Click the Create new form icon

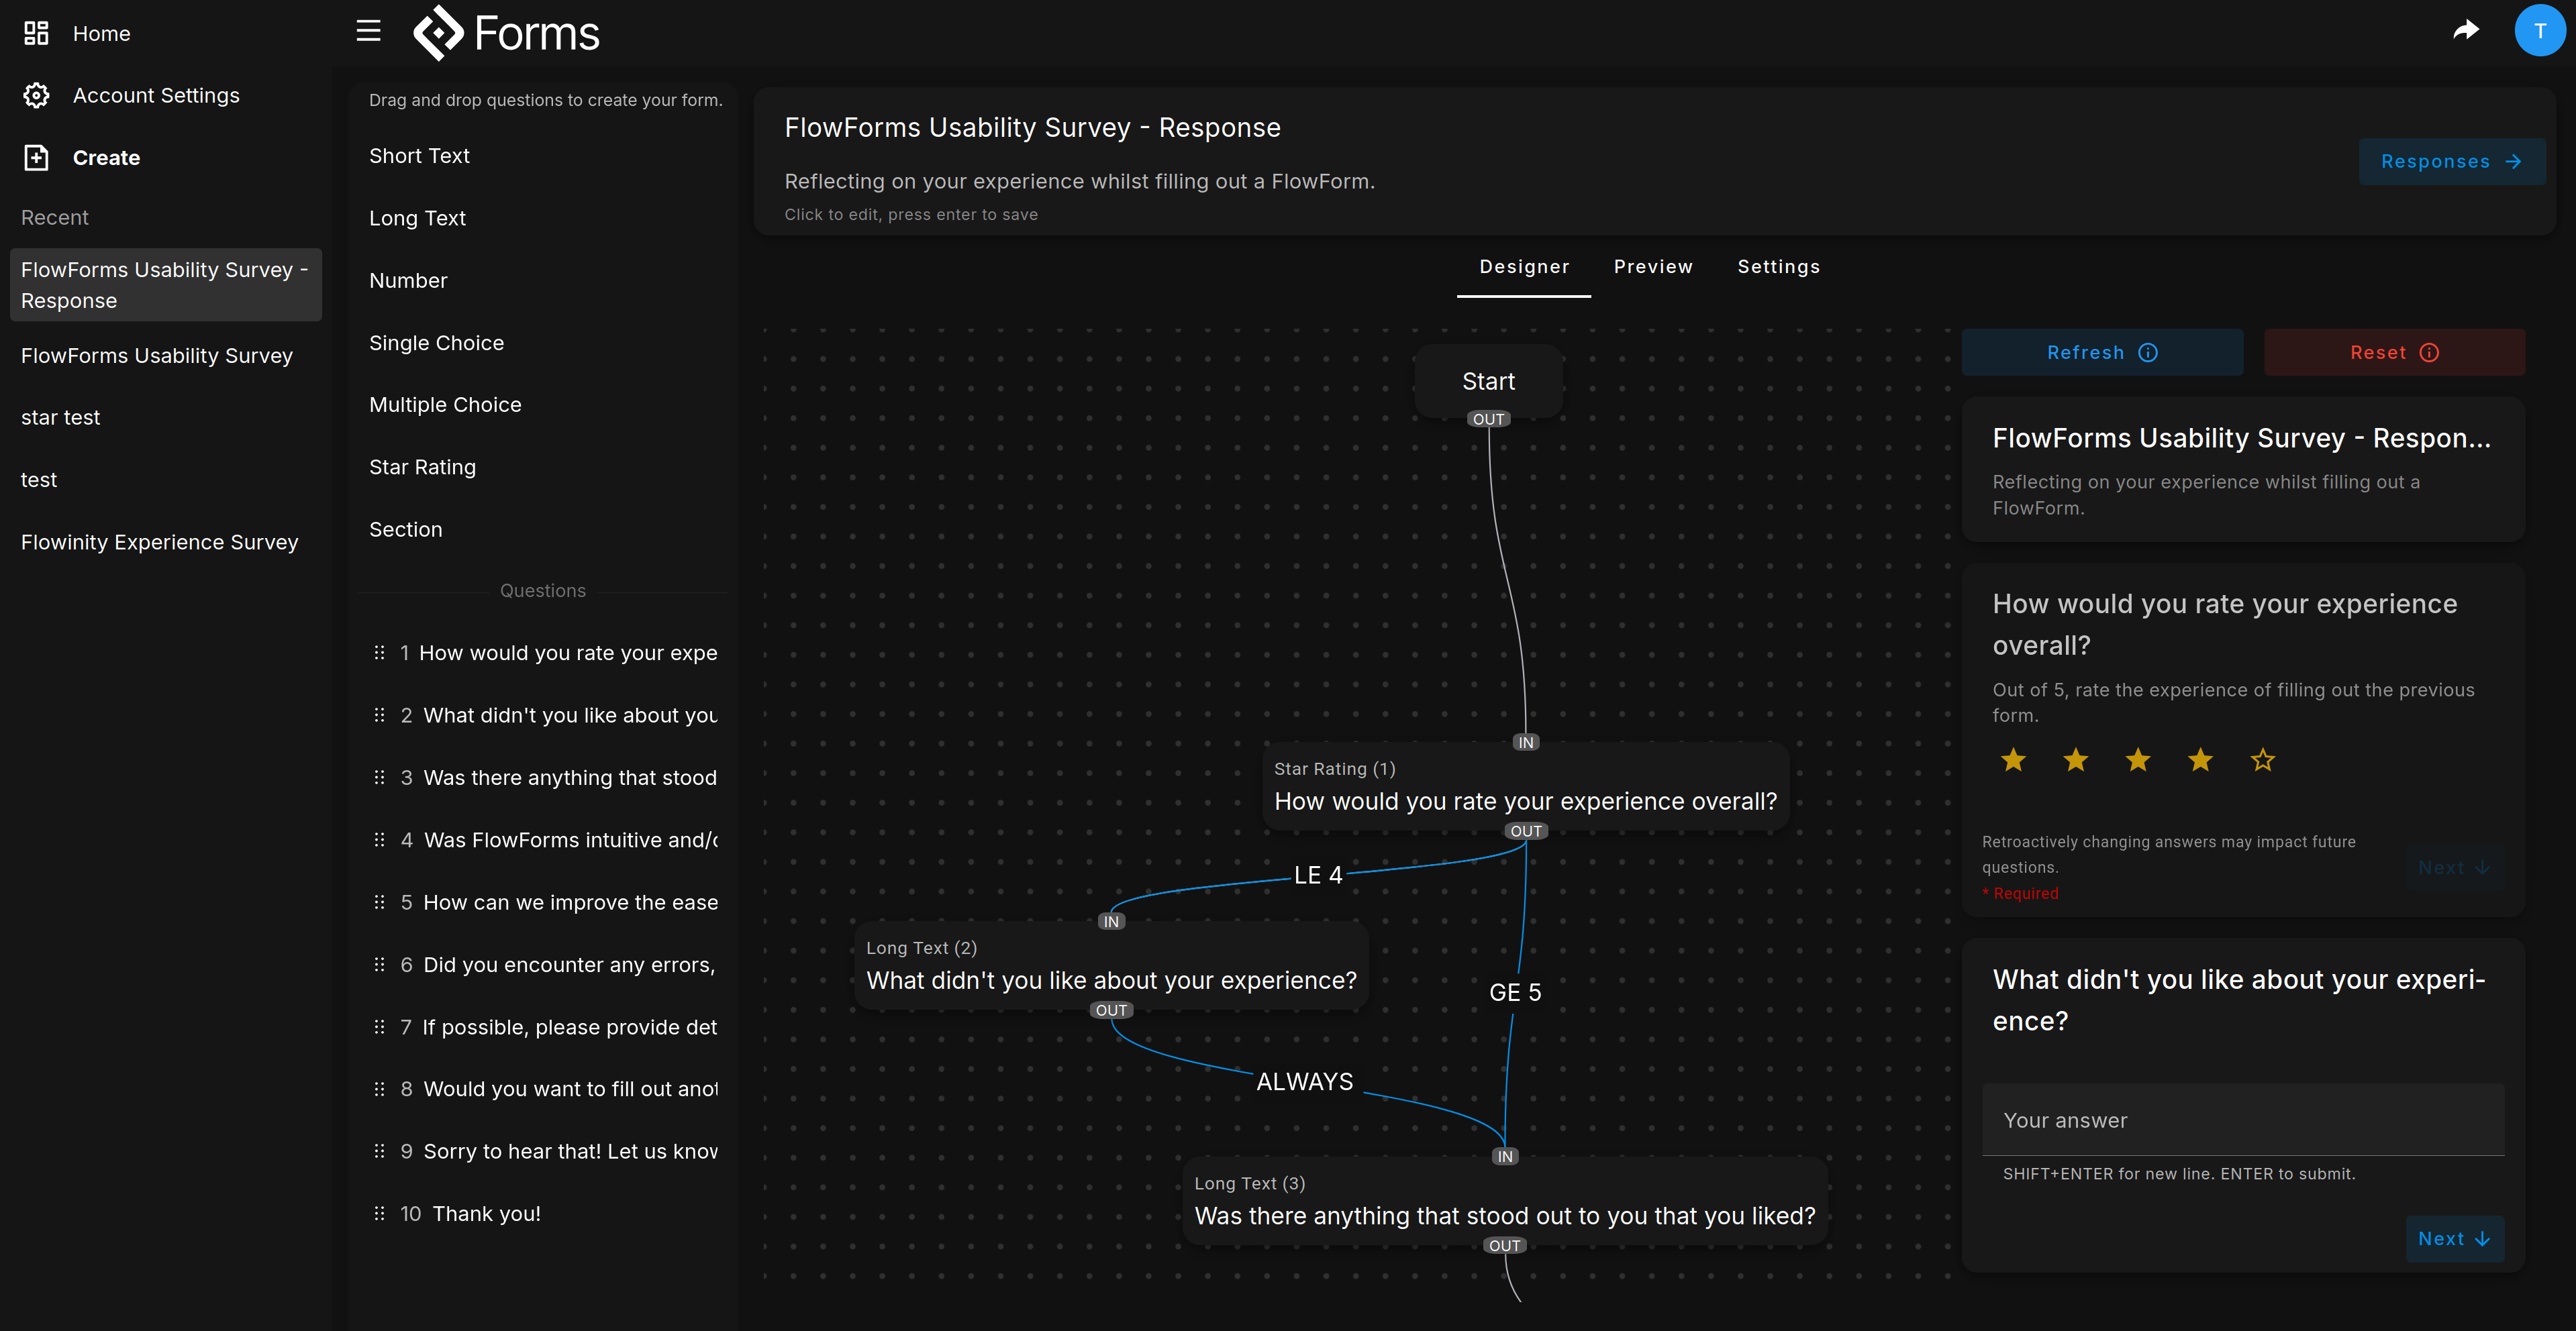click(x=36, y=158)
